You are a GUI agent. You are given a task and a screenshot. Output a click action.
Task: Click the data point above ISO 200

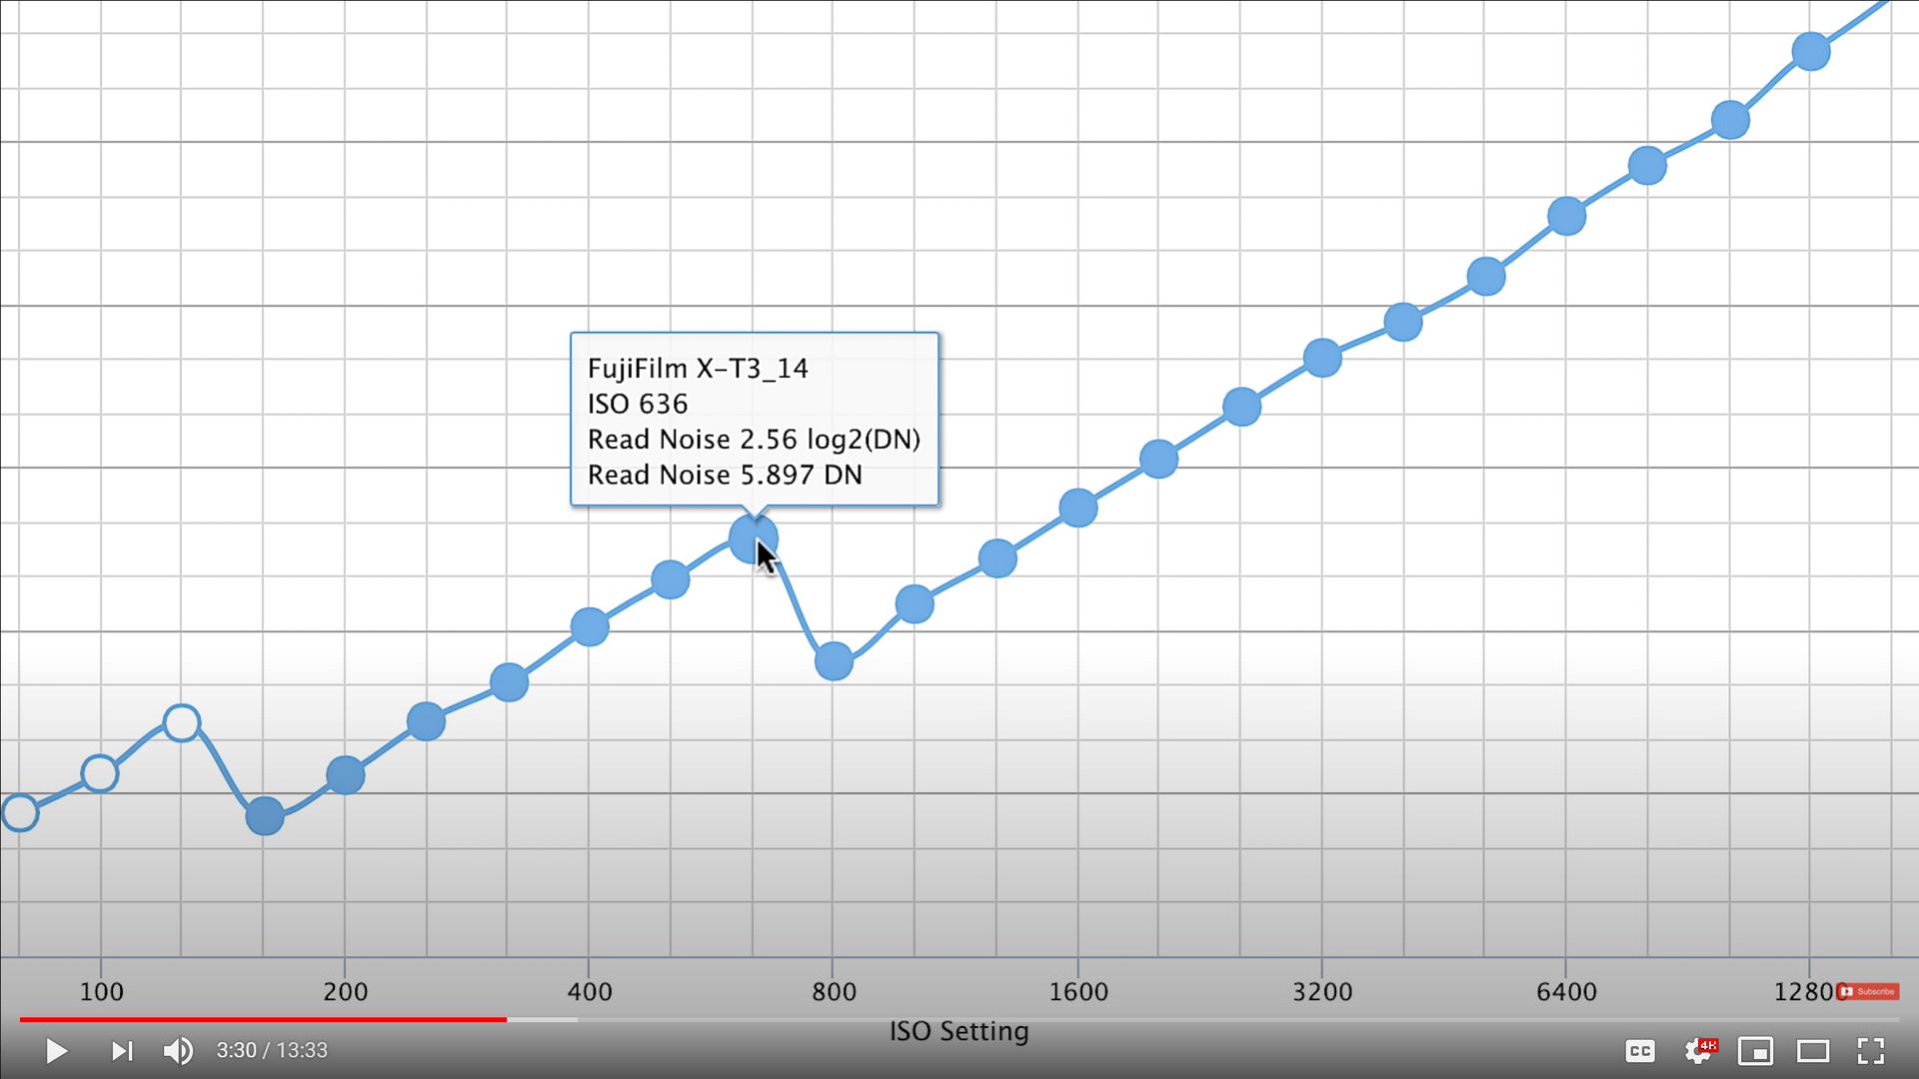tap(345, 774)
